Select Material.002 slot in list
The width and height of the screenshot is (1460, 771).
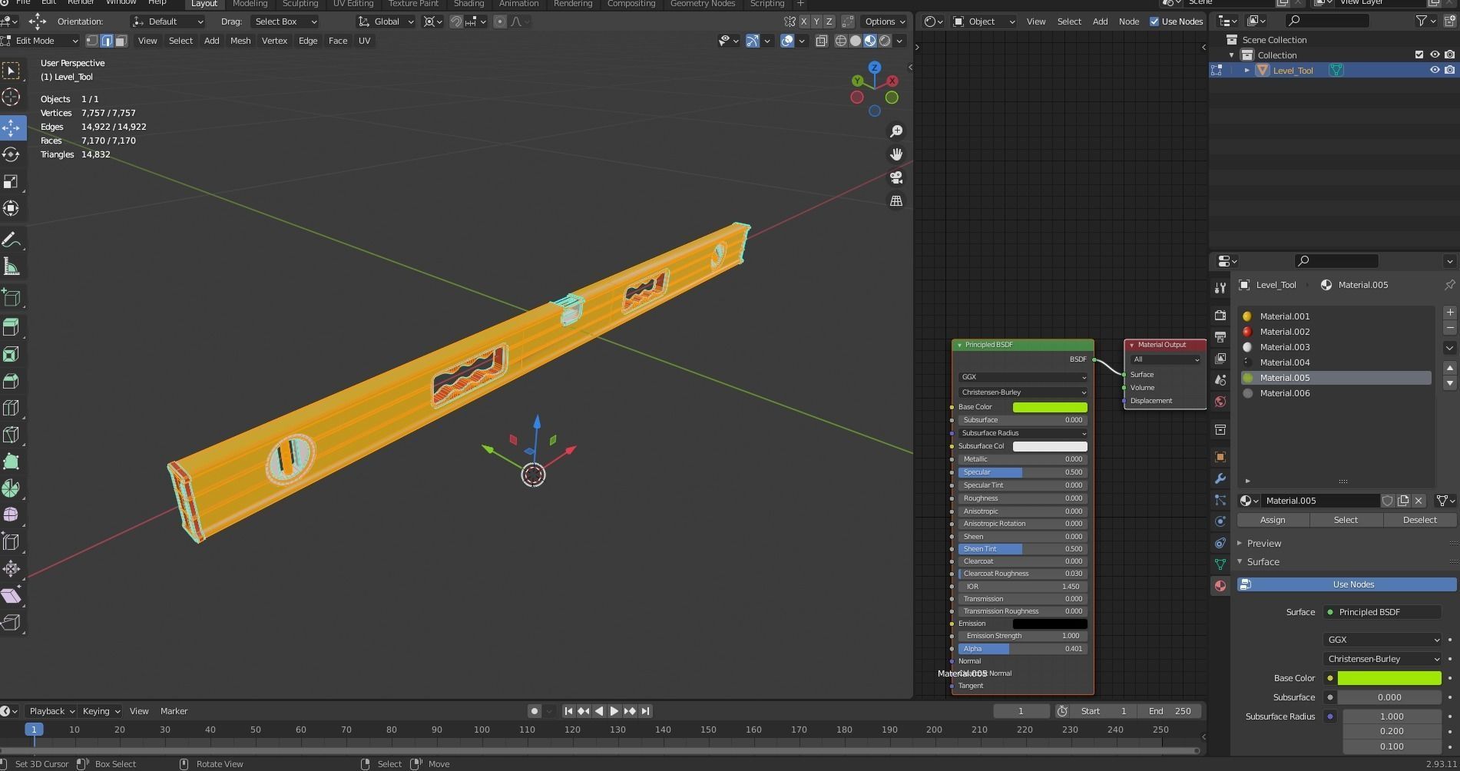pyautogui.click(x=1336, y=332)
